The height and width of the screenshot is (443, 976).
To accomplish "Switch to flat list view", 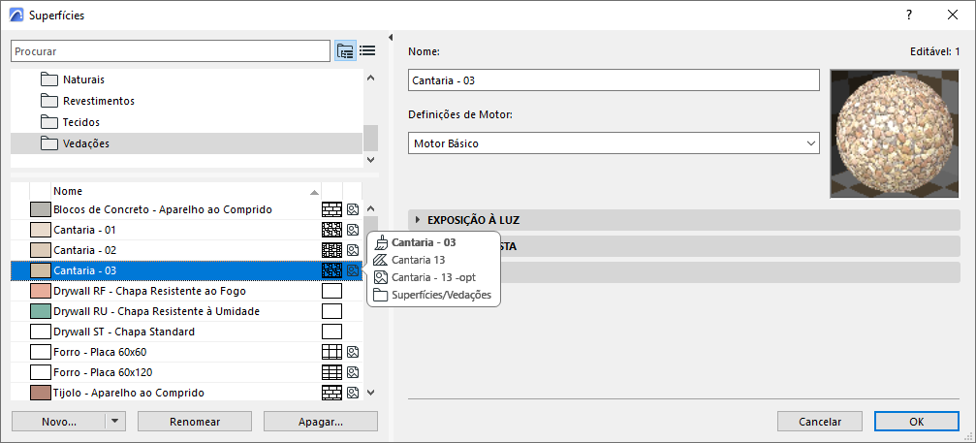I will (x=367, y=51).
